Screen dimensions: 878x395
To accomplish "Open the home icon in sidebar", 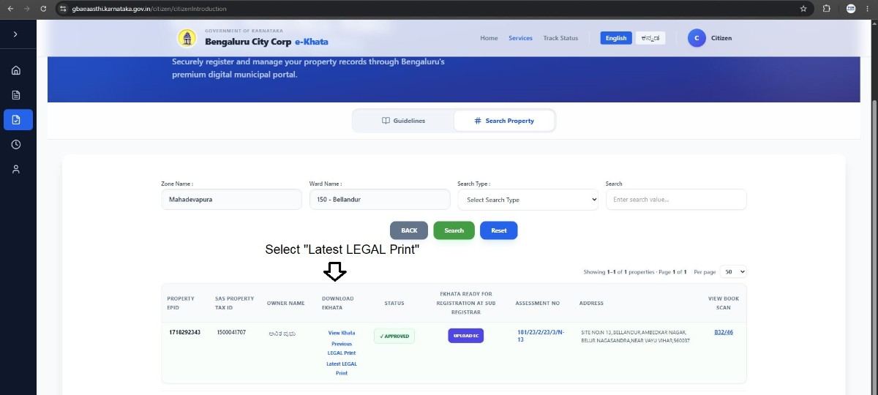I will (16, 71).
